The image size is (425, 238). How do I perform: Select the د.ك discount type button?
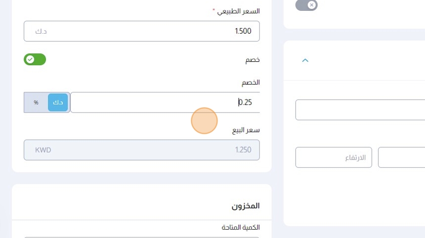(x=58, y=103)
